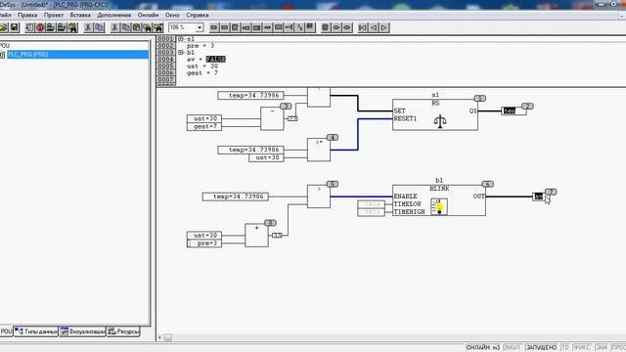Open the Окно menu
The width and height of the screenshot is (626, 352).
[172, 16]
